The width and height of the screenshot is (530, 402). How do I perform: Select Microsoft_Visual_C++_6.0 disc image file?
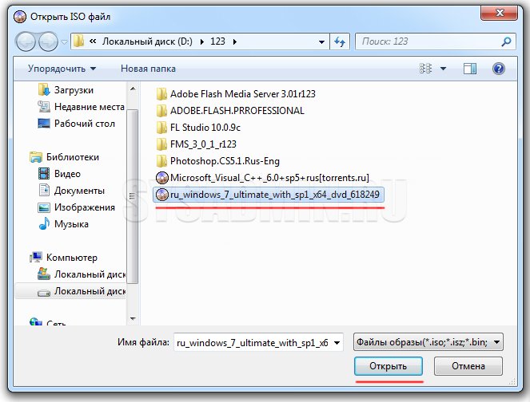pyautogui.click(x=262, y=177)
